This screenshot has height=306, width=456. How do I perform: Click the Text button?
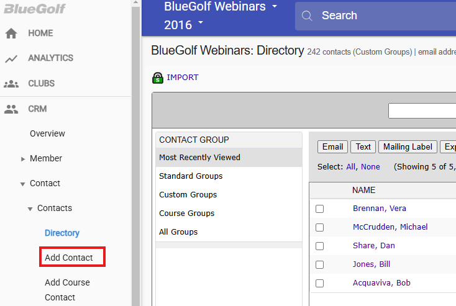363,146
